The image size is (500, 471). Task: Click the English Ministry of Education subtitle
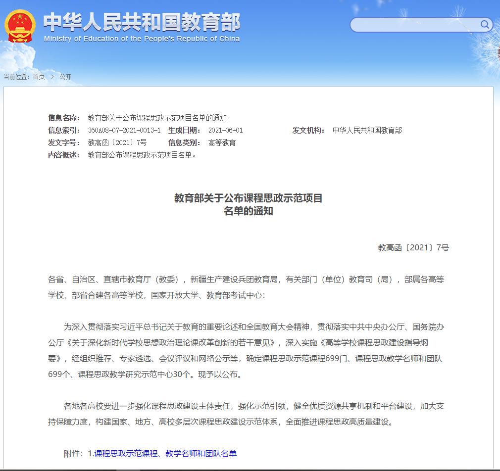[142, 39]
